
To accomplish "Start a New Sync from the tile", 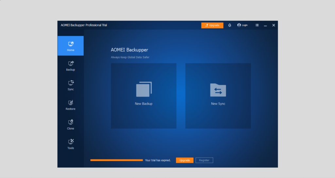I will click(x=218, y=96).
